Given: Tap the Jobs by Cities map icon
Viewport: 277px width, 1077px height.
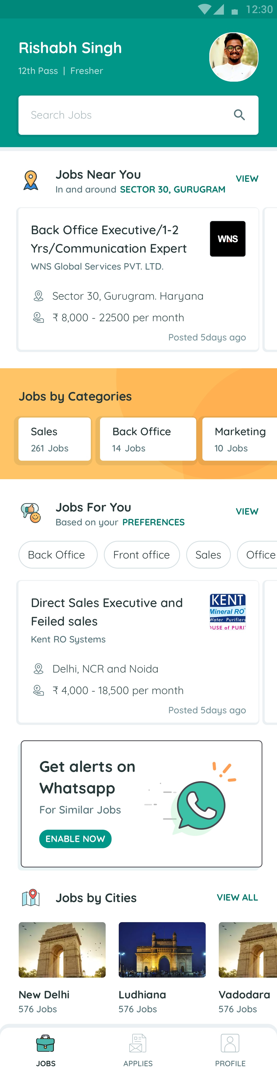Looking at the screenshot, I should pos(31,898).
